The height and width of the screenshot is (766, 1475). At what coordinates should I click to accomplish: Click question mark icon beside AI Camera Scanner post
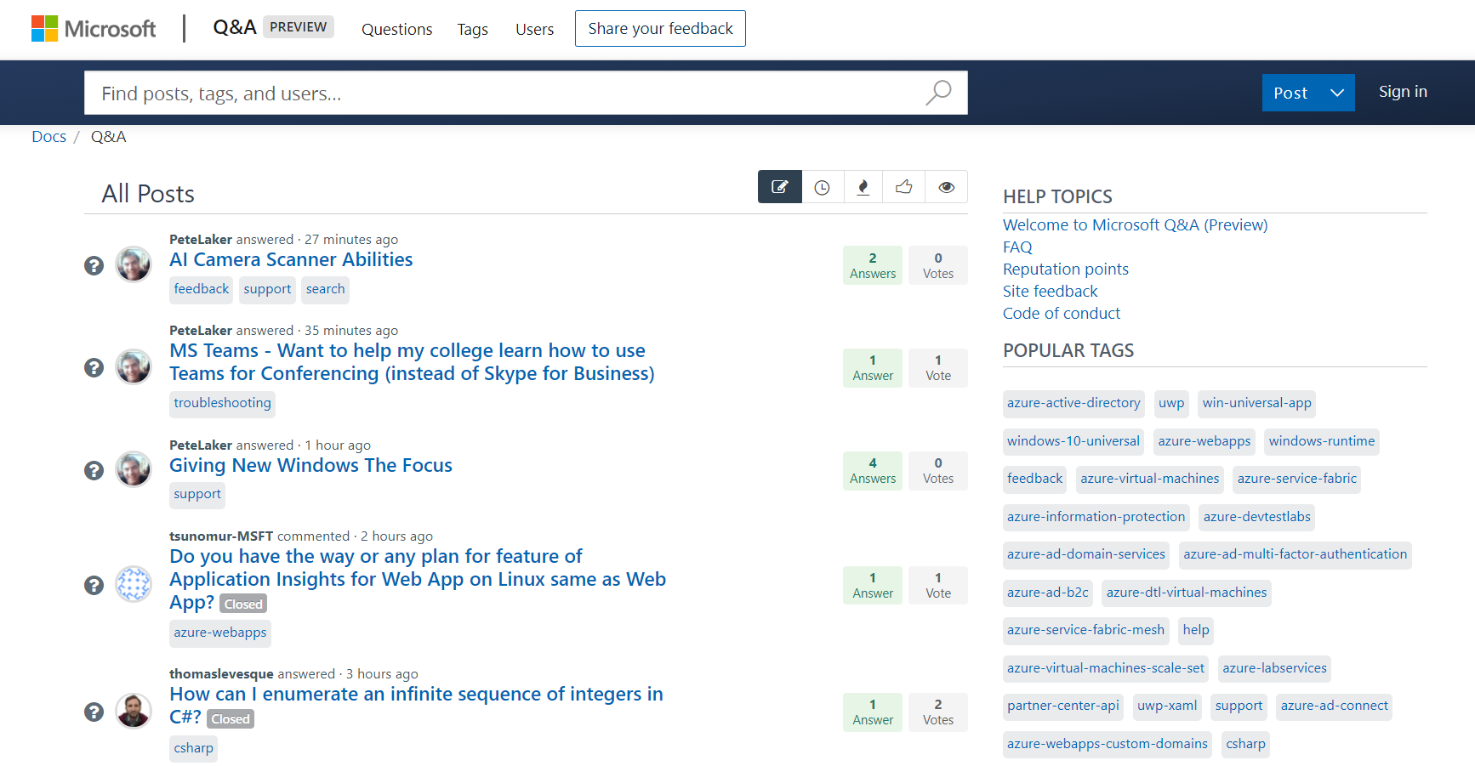tap(94, 265)
